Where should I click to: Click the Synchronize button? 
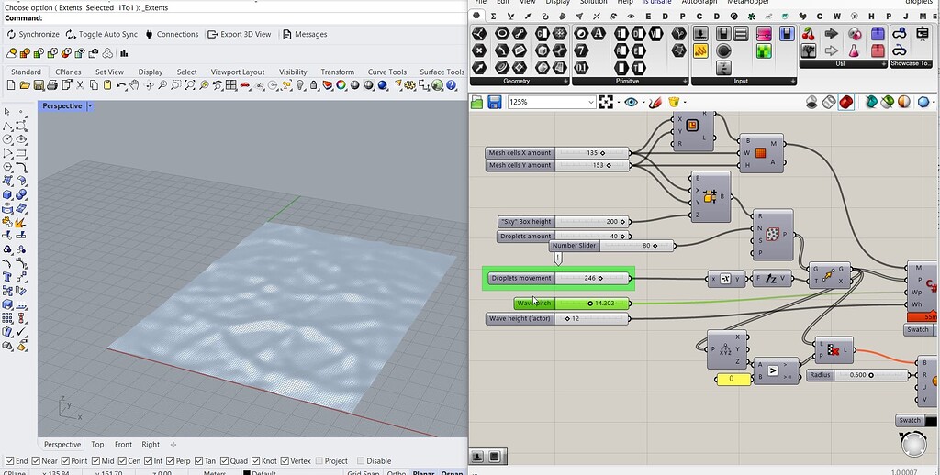33,34
